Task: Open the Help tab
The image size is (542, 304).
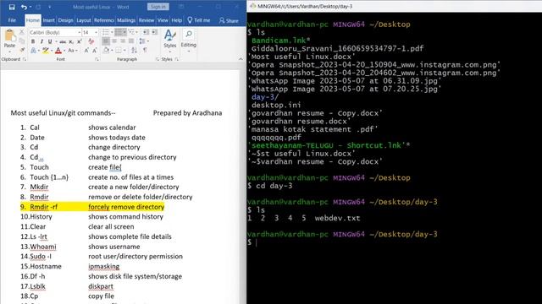Action: coord(177,20)
